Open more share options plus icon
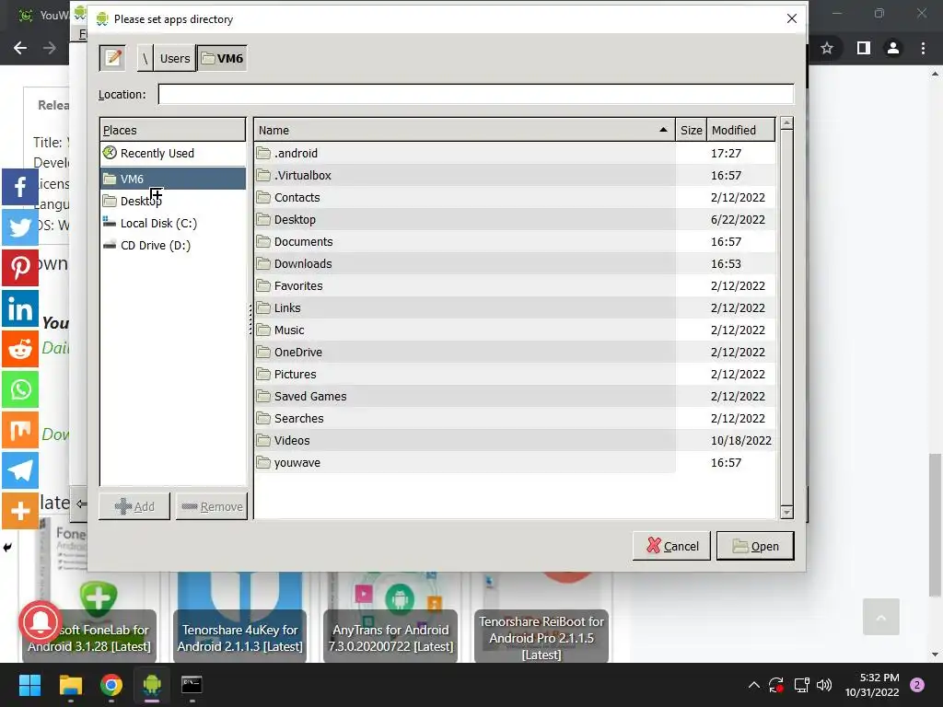Screen dimensions: 943x707 coord(20,511)
